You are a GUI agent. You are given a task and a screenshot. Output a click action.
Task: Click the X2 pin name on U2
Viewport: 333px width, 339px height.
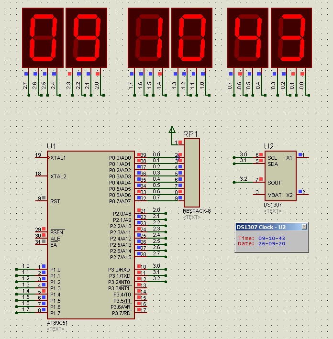tap(289, 195)
